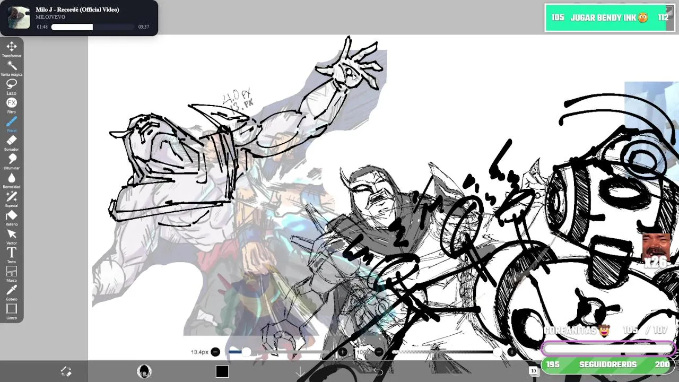The width and height of the screenshot is (679, 382).
Task: Select the Texto tool
Action: (x=12, y=255)
